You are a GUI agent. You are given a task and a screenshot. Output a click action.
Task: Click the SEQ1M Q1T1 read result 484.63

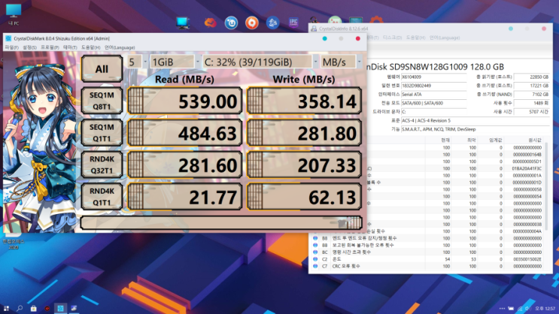click(184, 133)
